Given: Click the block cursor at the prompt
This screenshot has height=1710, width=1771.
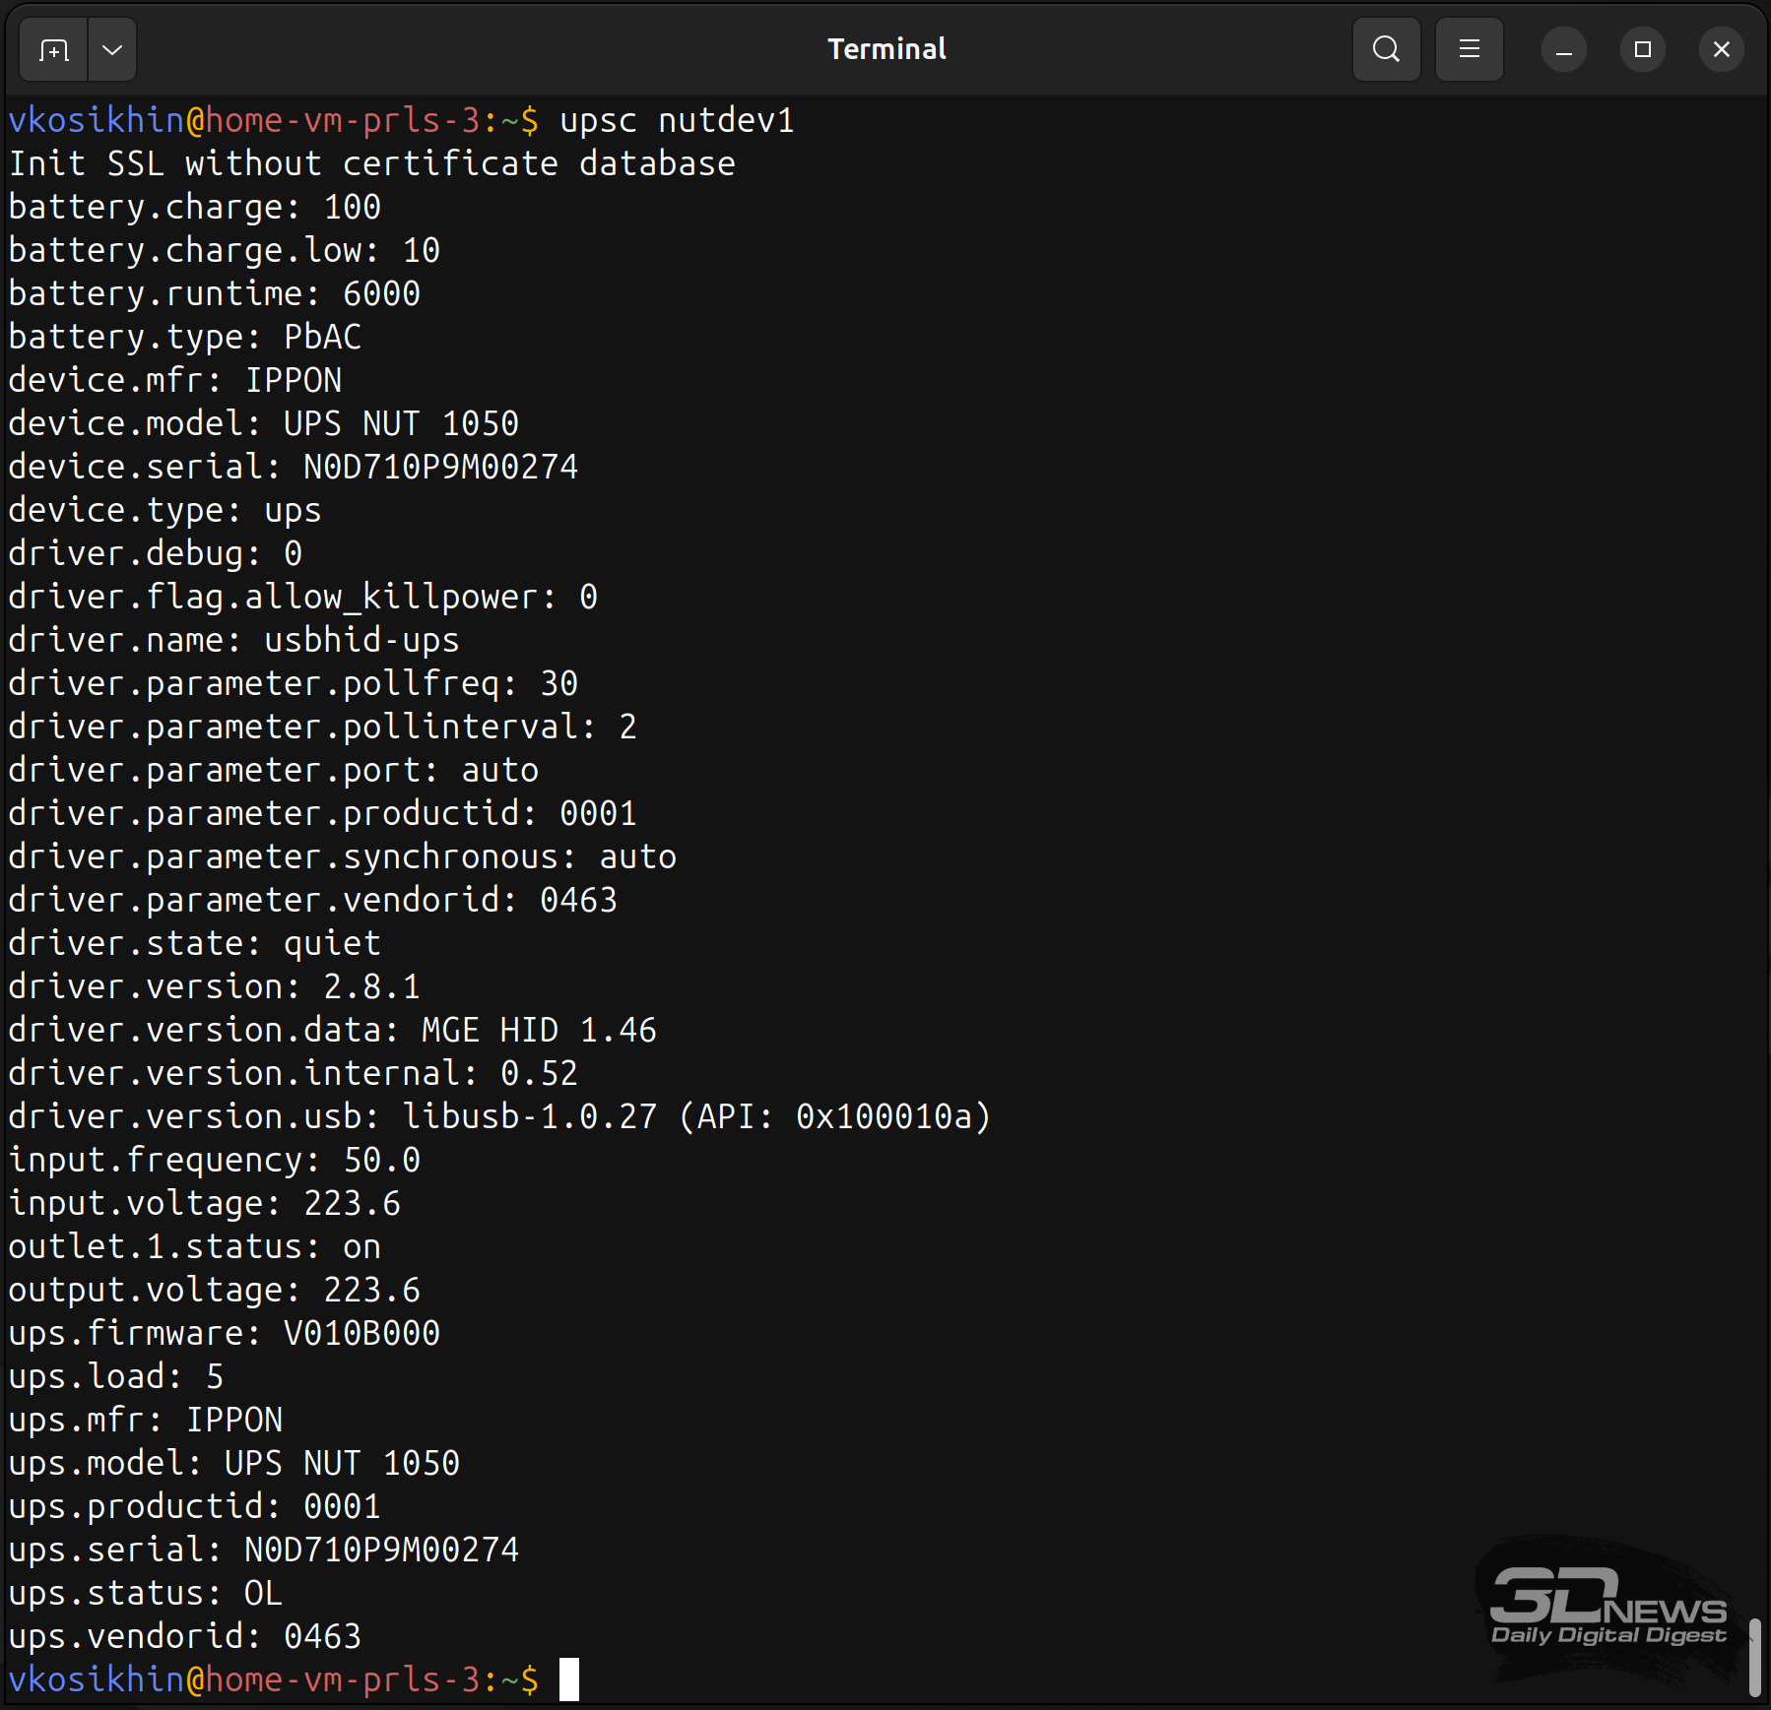Looking at the screenshot, I should (569, 1679).
